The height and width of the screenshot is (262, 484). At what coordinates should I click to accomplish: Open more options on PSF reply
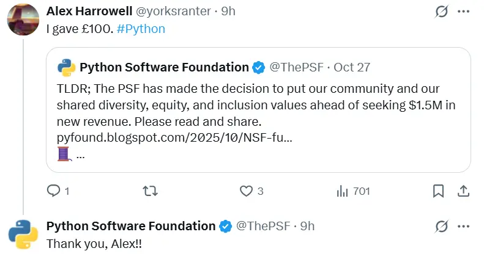tap(463, 226)
